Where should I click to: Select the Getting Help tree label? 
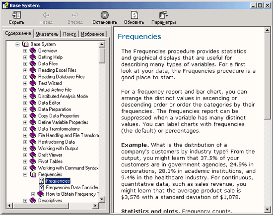50,57
